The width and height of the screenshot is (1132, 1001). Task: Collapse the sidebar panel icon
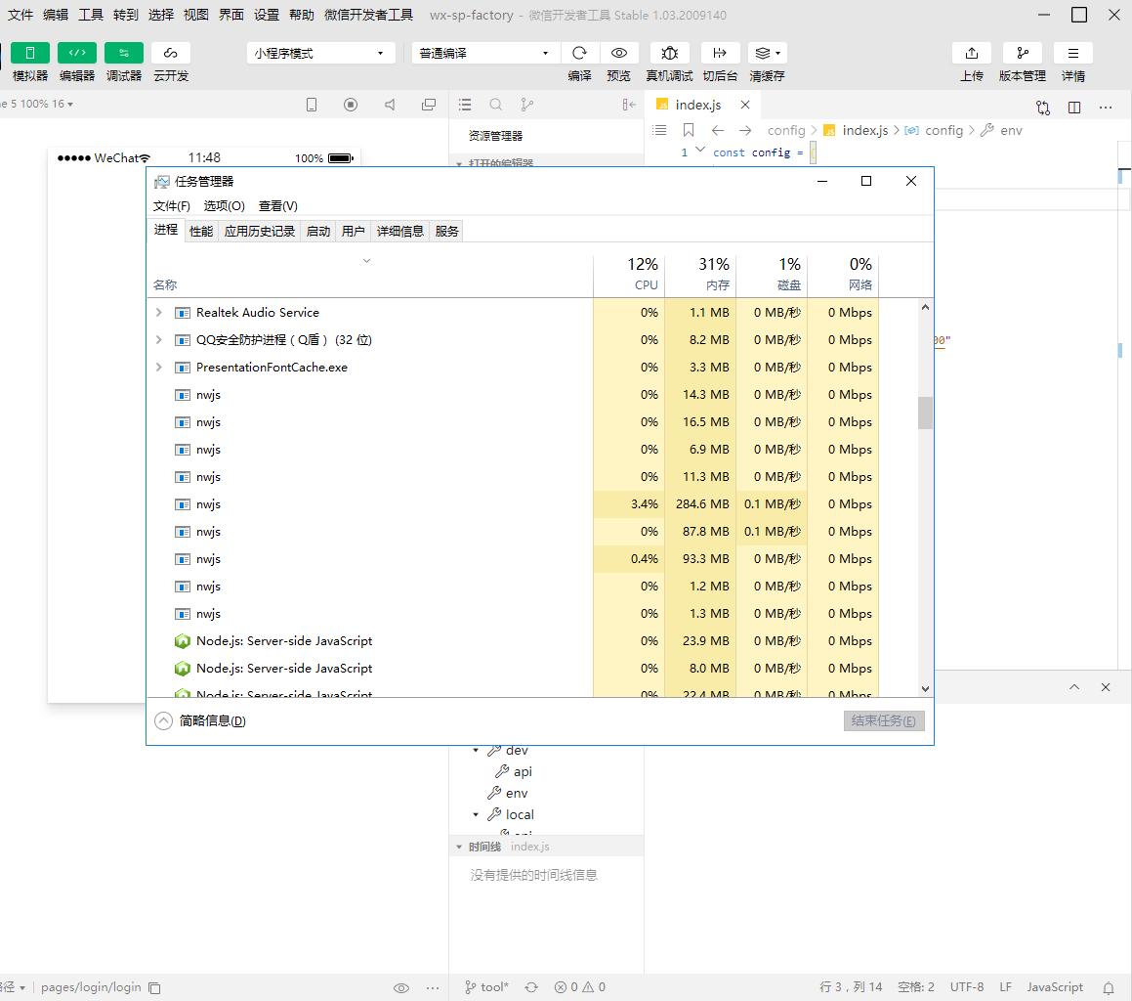point(629,105)
